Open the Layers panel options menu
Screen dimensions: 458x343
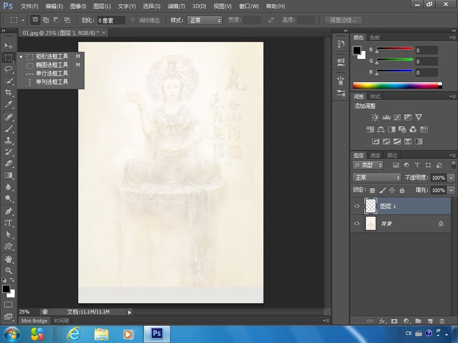453,155
